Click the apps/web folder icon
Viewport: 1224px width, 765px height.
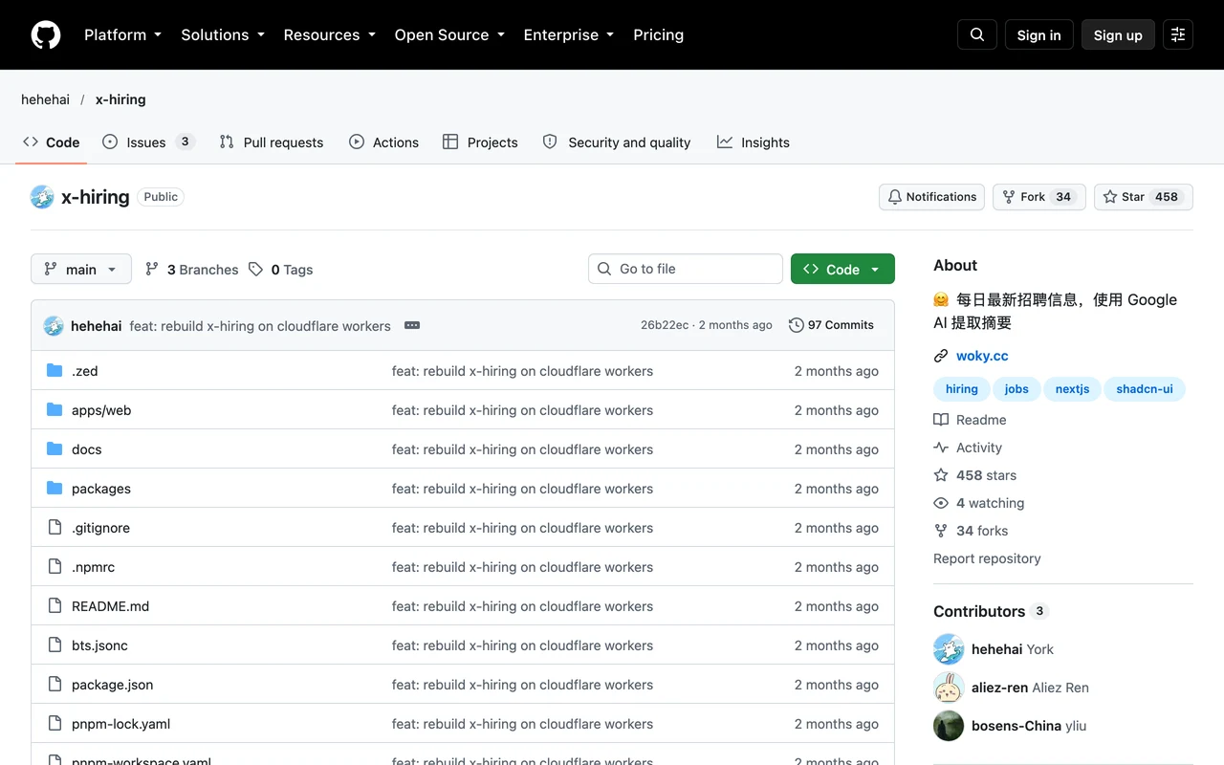[55, 410]
